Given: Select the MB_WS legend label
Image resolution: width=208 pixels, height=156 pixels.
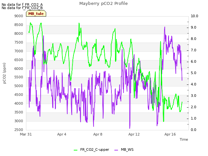Looking at the screenshot, I should (127, 149).
